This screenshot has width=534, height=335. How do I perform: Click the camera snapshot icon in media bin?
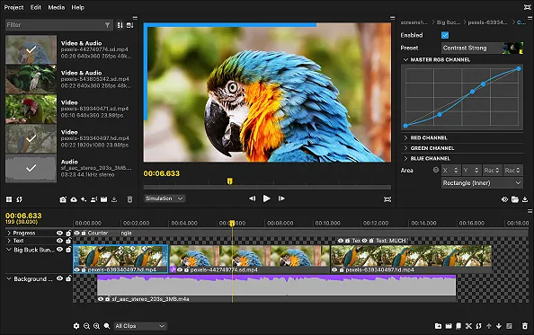63,199
